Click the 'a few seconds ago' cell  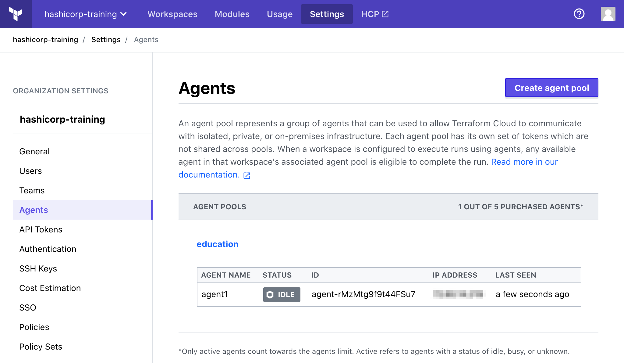532,294
